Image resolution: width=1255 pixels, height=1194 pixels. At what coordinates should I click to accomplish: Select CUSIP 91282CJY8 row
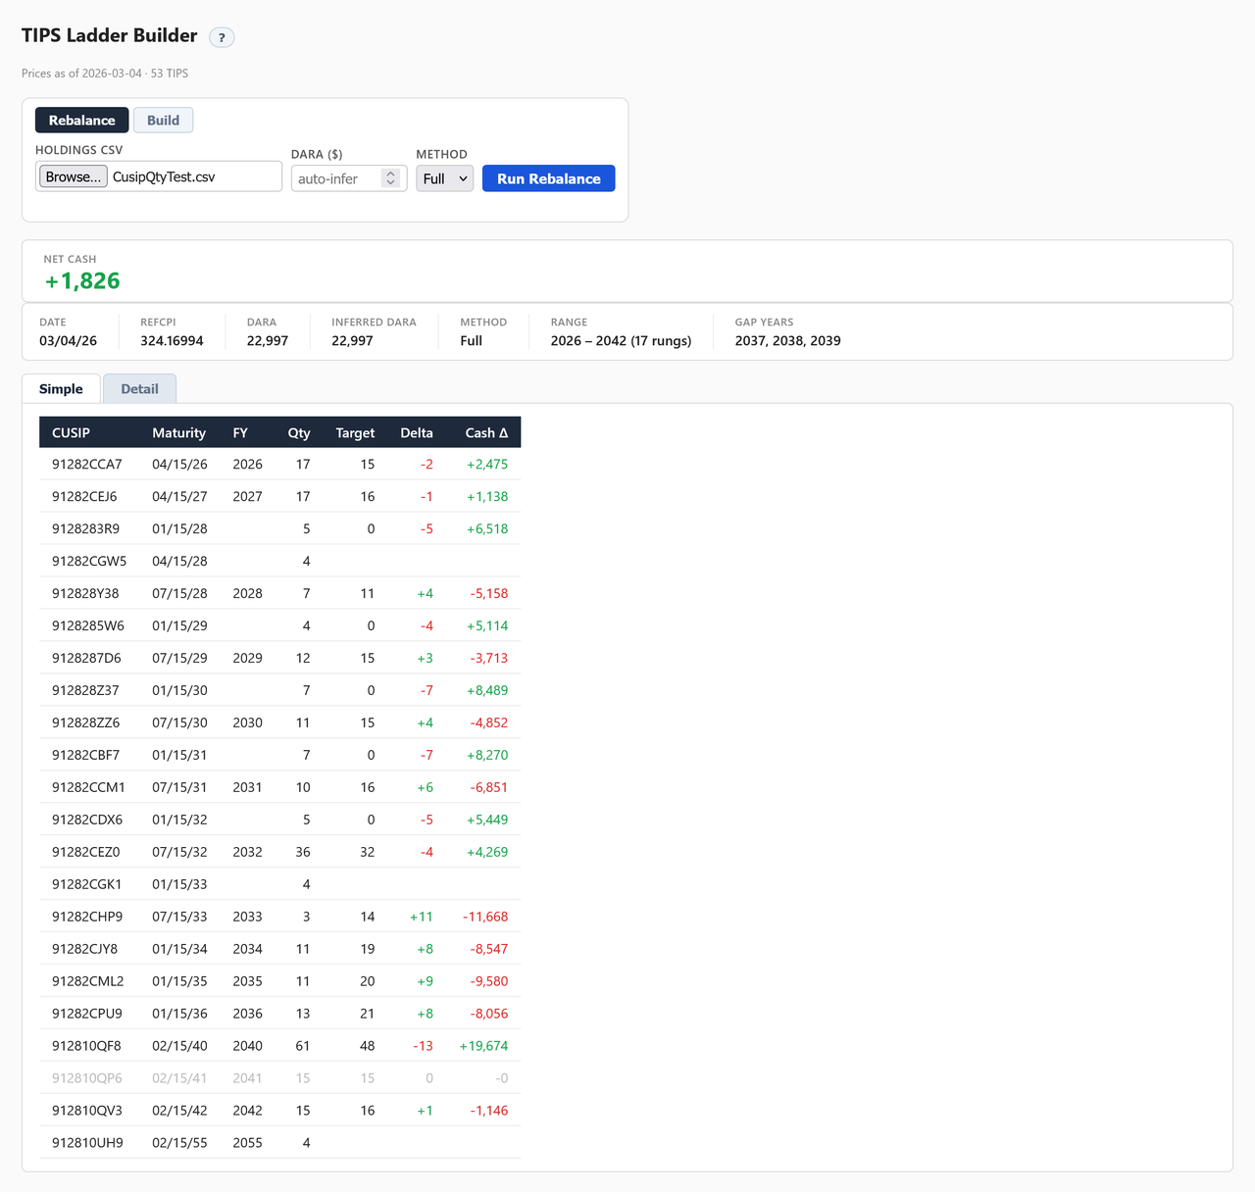[x=279, y=950]
